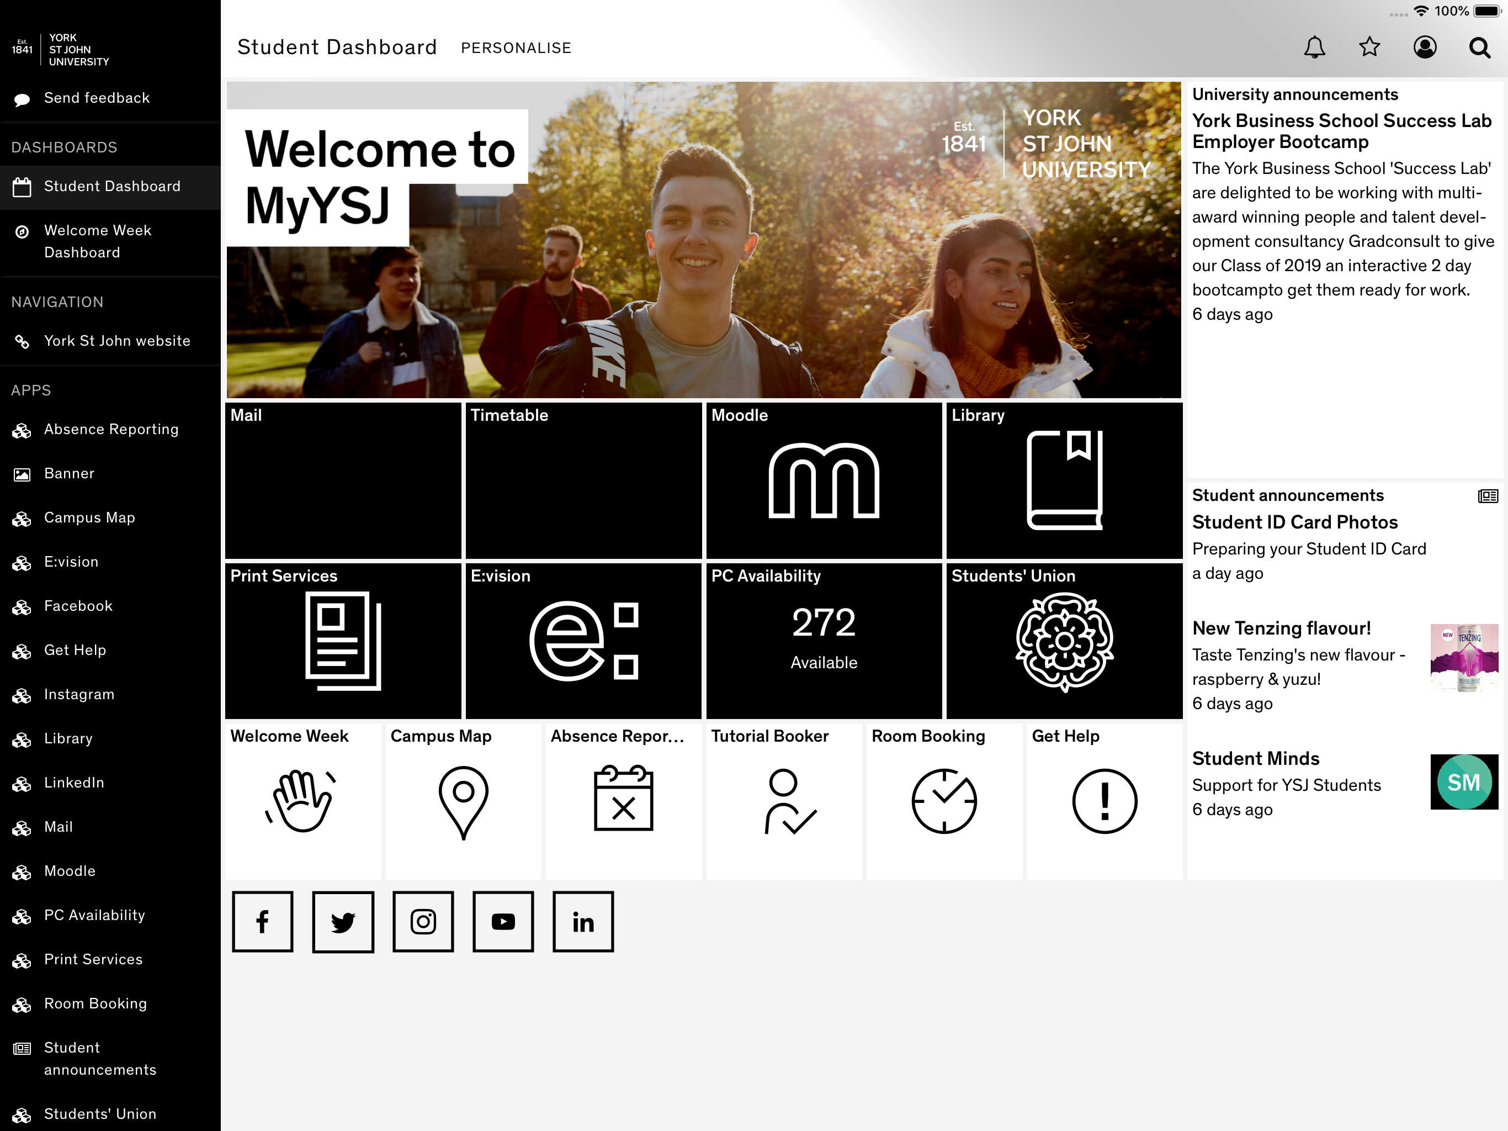Screen dimensions: 1508x1131
Task: Click the PERSONALISE option
Action: click(516, 47)
